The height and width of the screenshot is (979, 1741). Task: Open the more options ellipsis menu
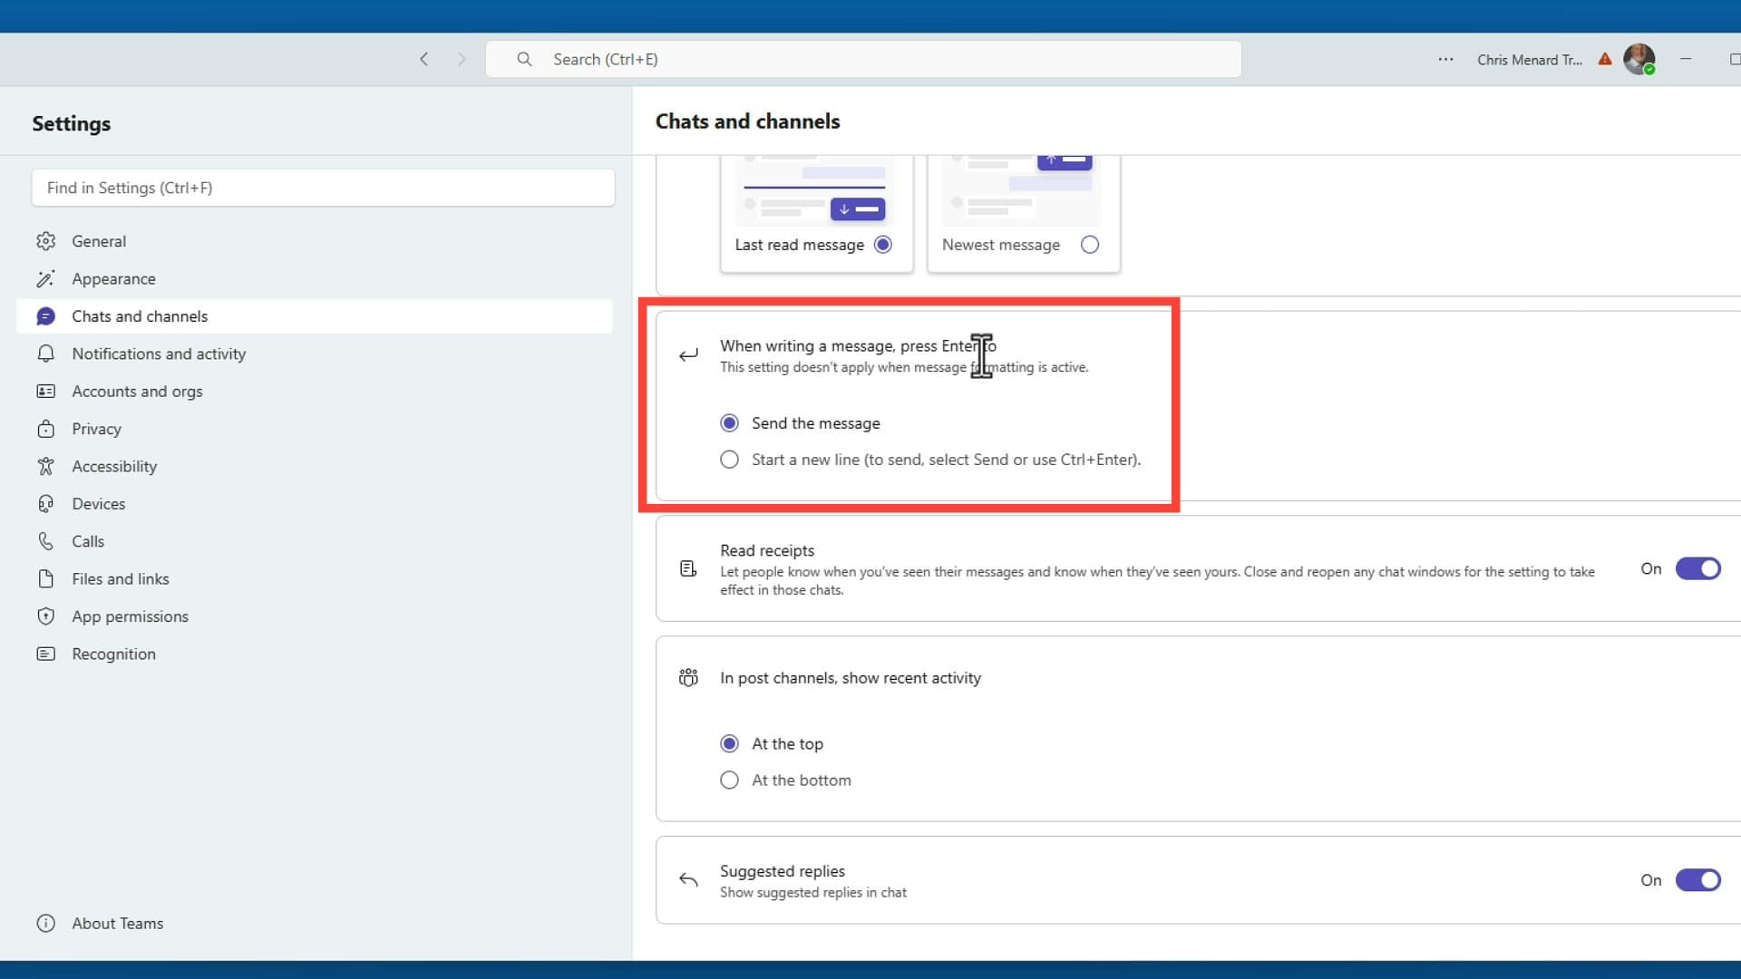pos(1445,59)
